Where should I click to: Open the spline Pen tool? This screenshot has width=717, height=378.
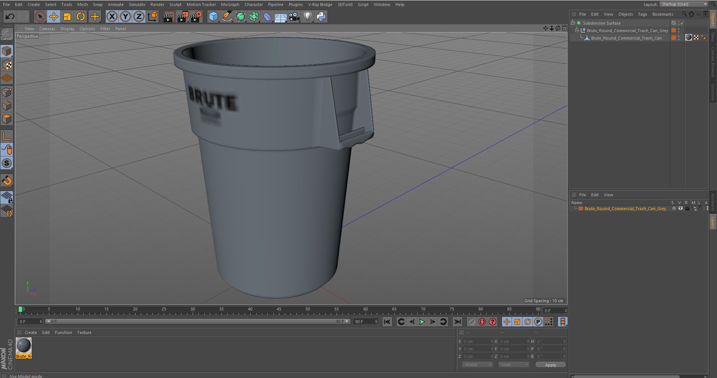227,16
